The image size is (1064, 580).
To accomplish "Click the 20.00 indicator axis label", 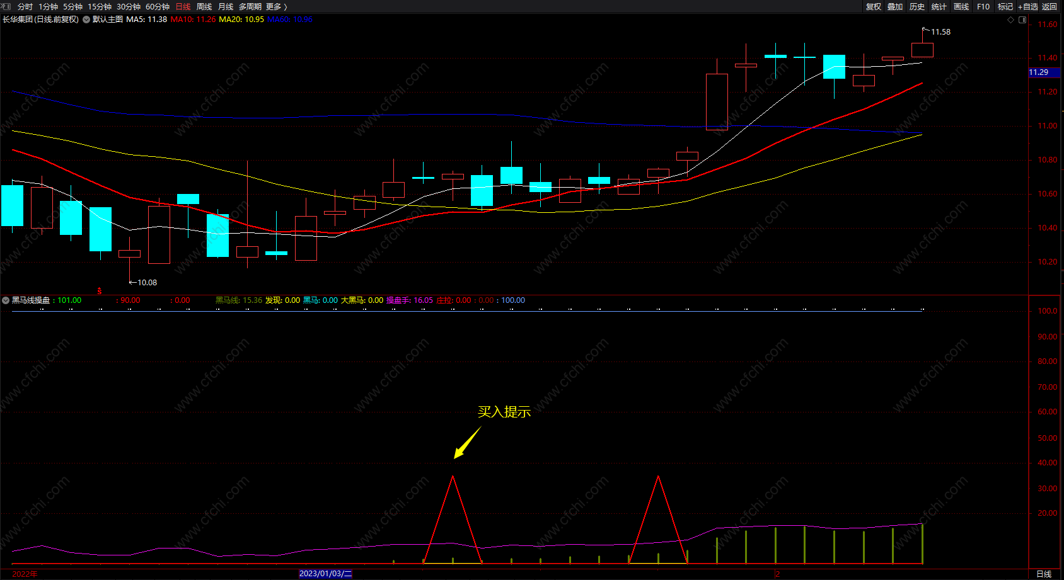I will tap(1048, 513).
